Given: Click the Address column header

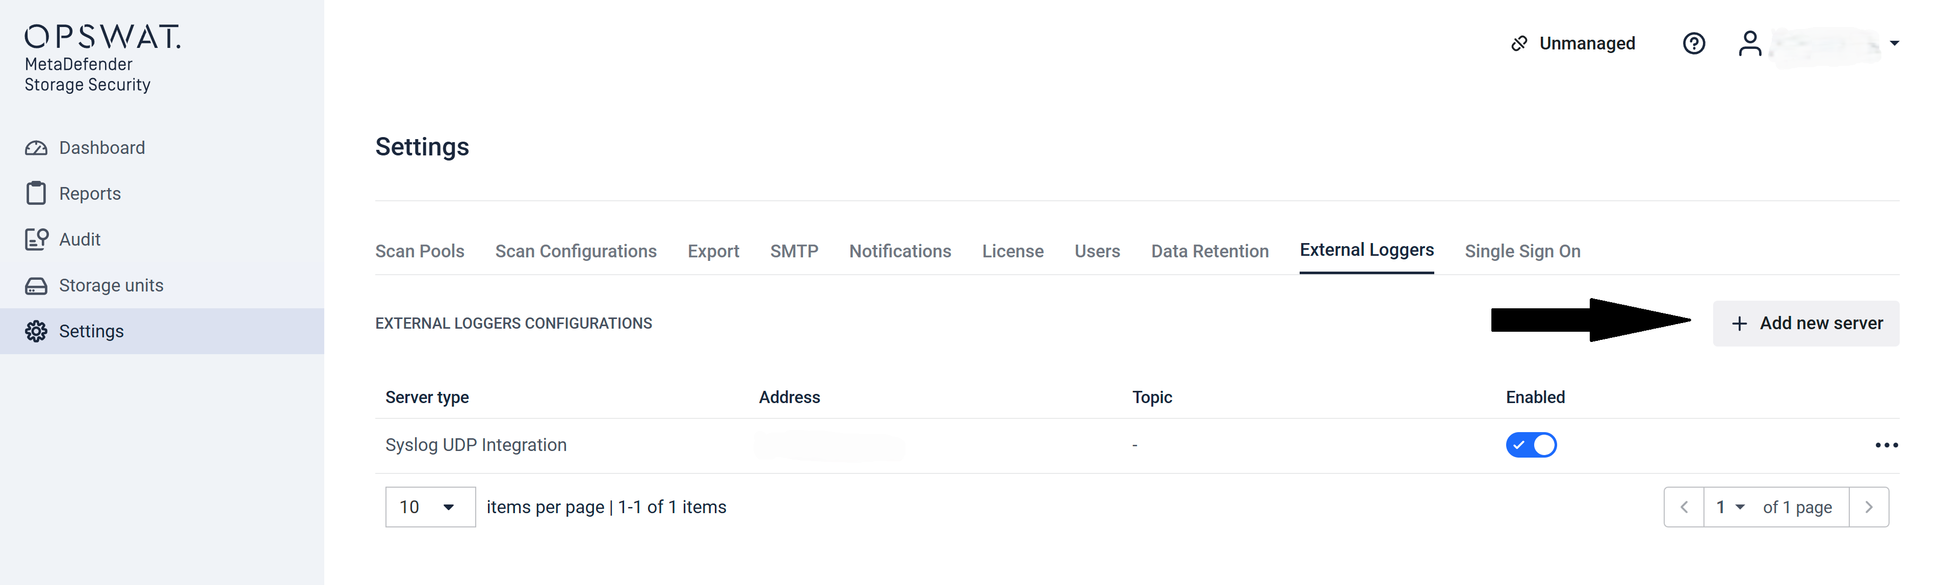Looking at the screenshot, I should pyautogui.click(x=789, y=397).
